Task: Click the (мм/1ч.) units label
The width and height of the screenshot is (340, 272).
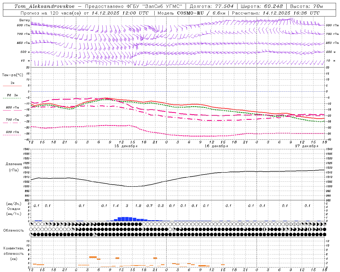Action: 14,214
